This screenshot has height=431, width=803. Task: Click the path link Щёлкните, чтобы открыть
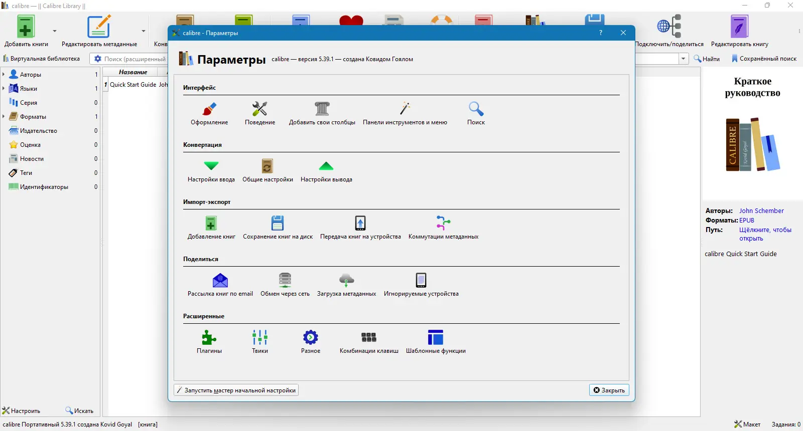coord(765,234)
